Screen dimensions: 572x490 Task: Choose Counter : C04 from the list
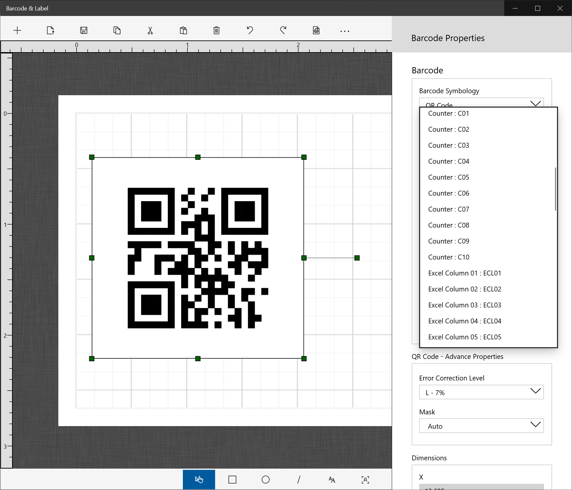point(488,161)
